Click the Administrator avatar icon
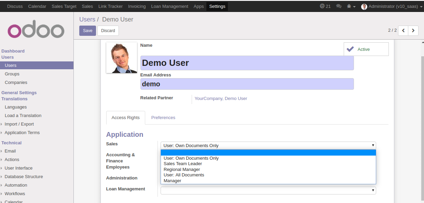The height and width of the screenshot is (203, 424). pyautogui.click(x=364, y=6)
